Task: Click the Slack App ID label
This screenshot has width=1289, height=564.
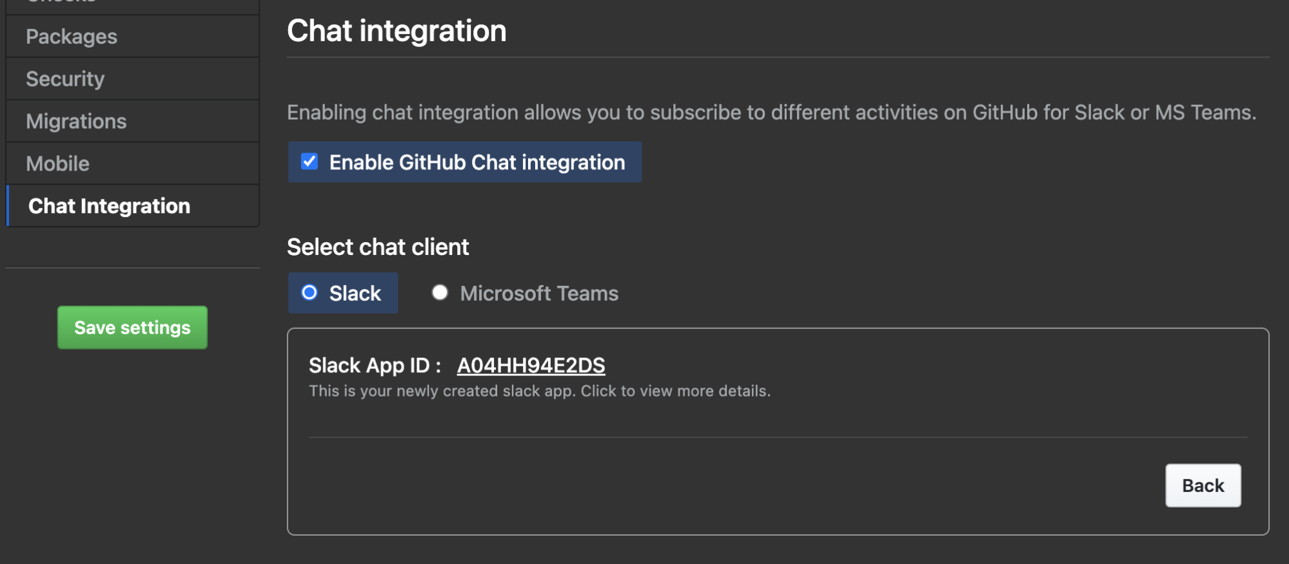Action: click(374, 366)
